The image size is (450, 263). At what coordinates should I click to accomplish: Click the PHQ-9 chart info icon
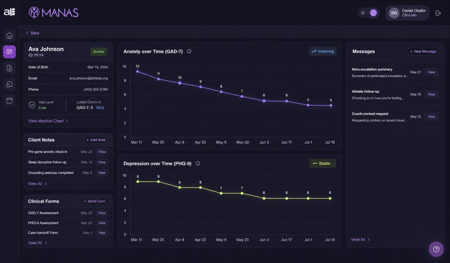coord(198,163)
